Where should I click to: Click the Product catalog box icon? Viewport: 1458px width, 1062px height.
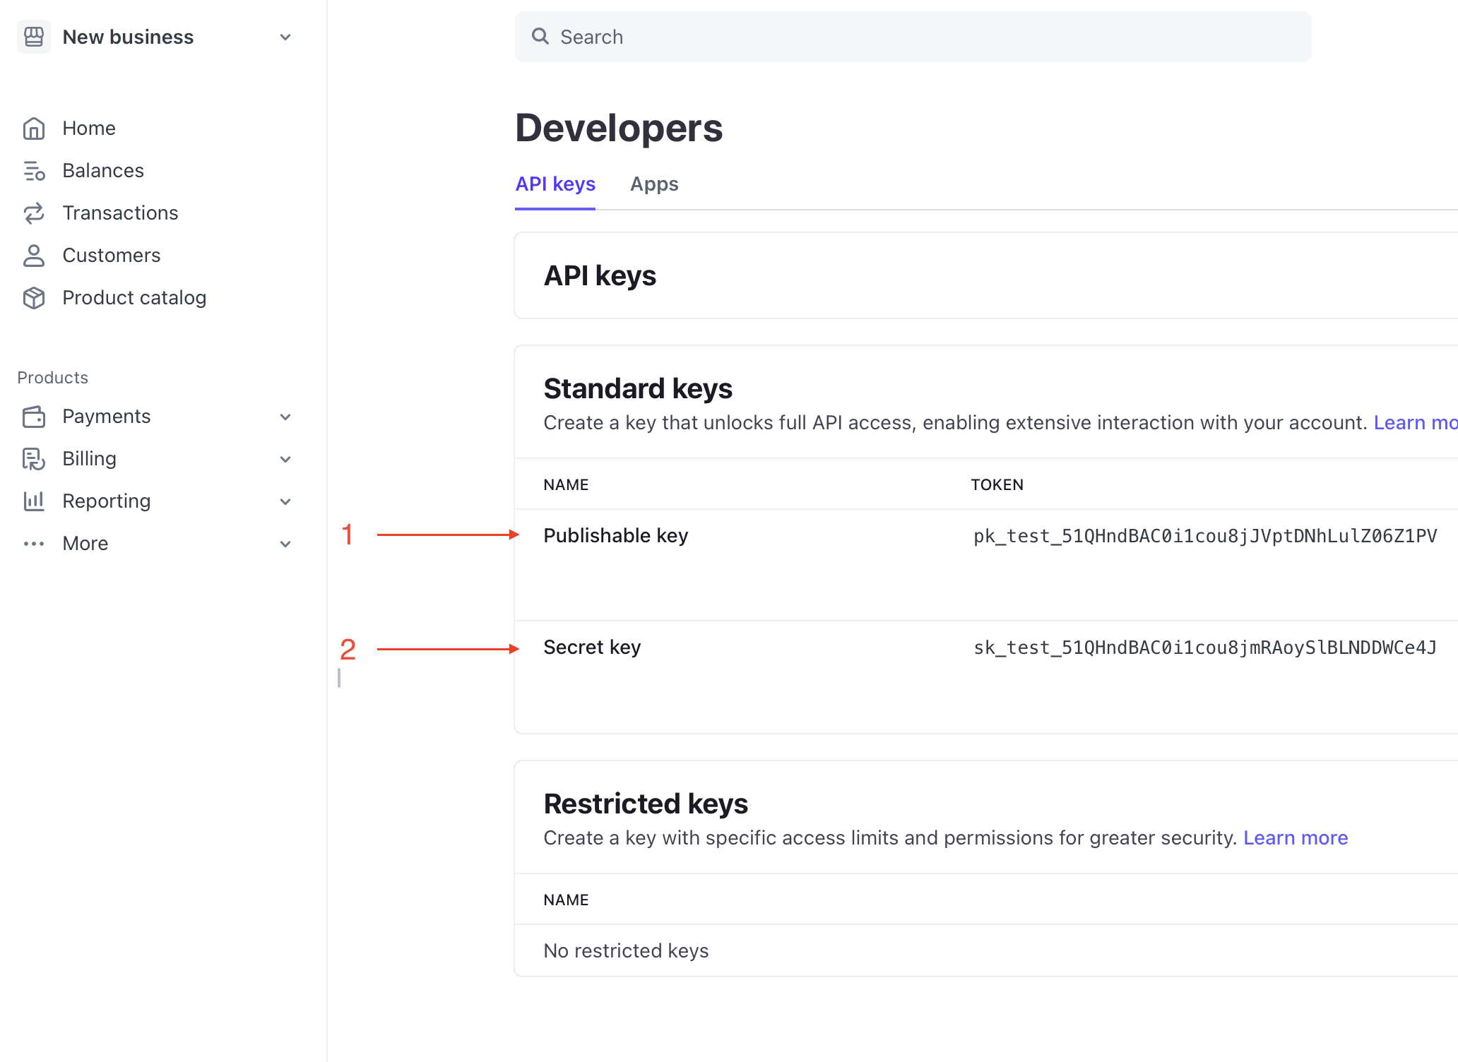tap(34, 298)
